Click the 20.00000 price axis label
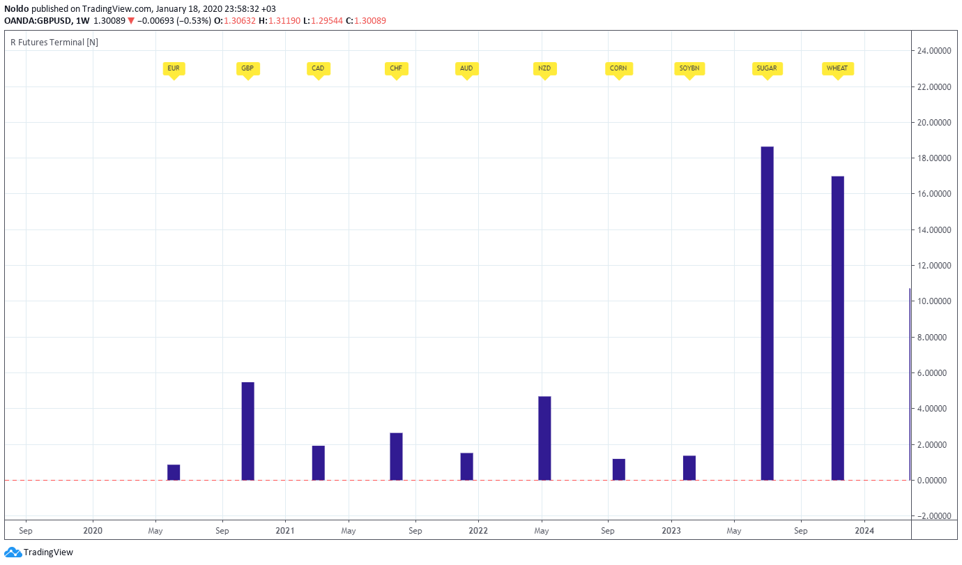 coord(936,123)
